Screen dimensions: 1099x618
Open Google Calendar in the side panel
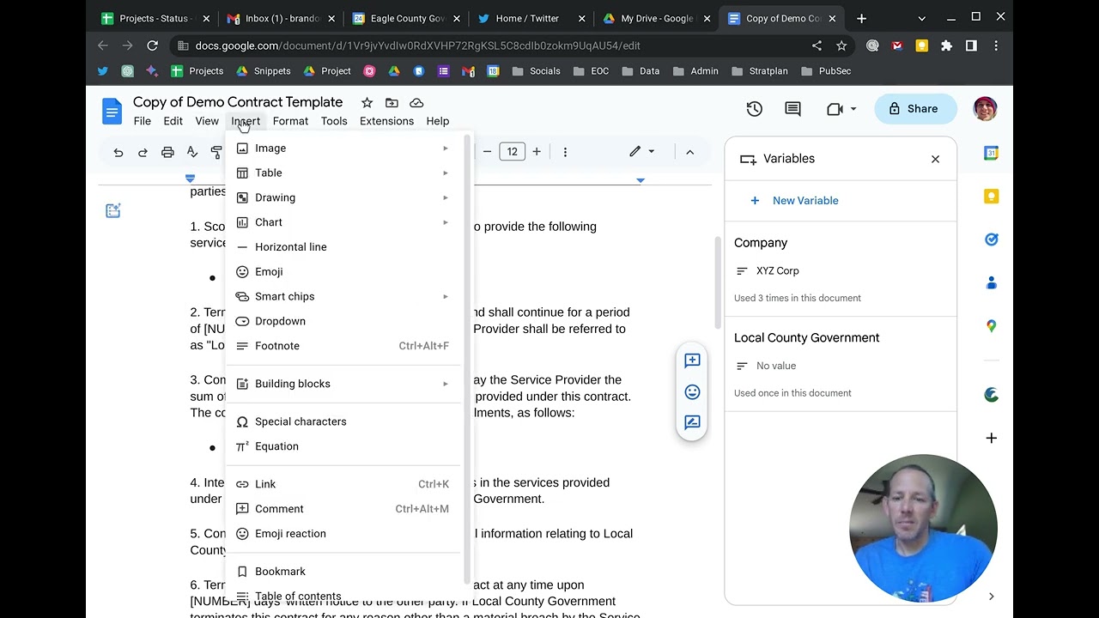point(991,153)
